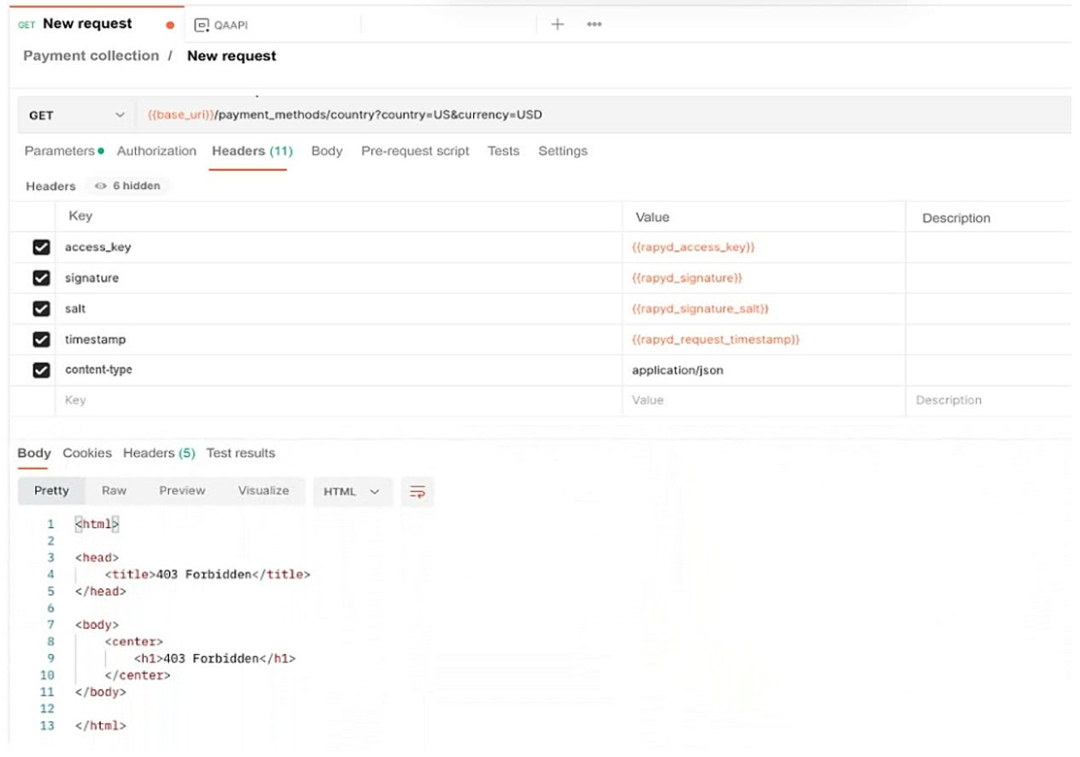Image resolution: width=1080 pixels, height=757 pixels.
Task: Uncheck the access_key header checkbox
Action: (x=41, y=247)
